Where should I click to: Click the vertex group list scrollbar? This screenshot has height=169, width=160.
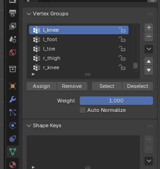135,65
